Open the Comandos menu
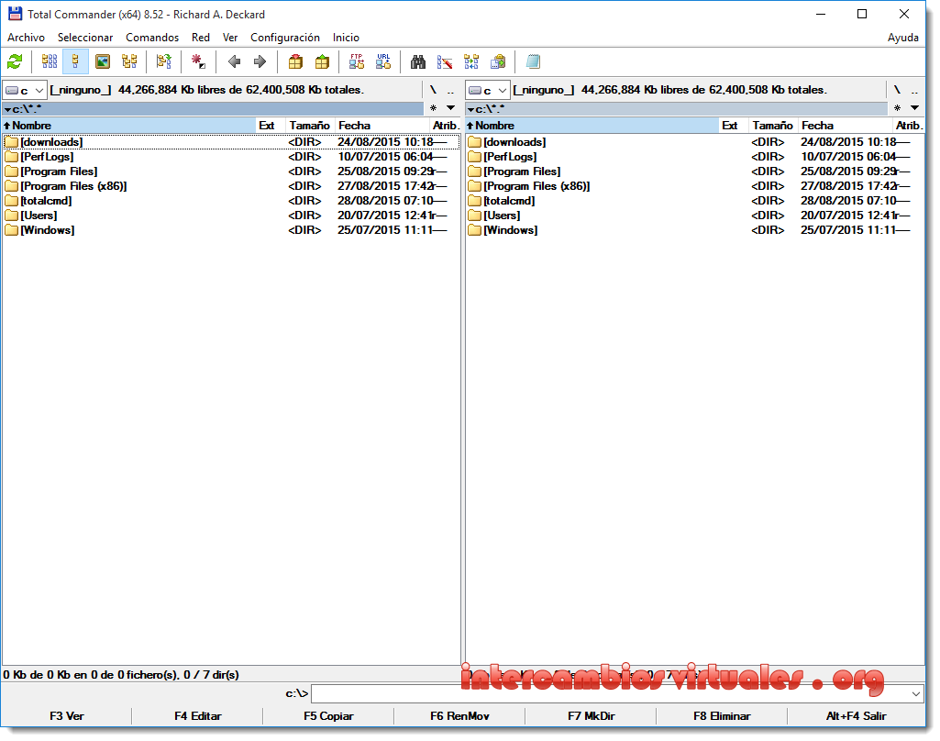The image size is (940, 741). click(x=152, y=38)
